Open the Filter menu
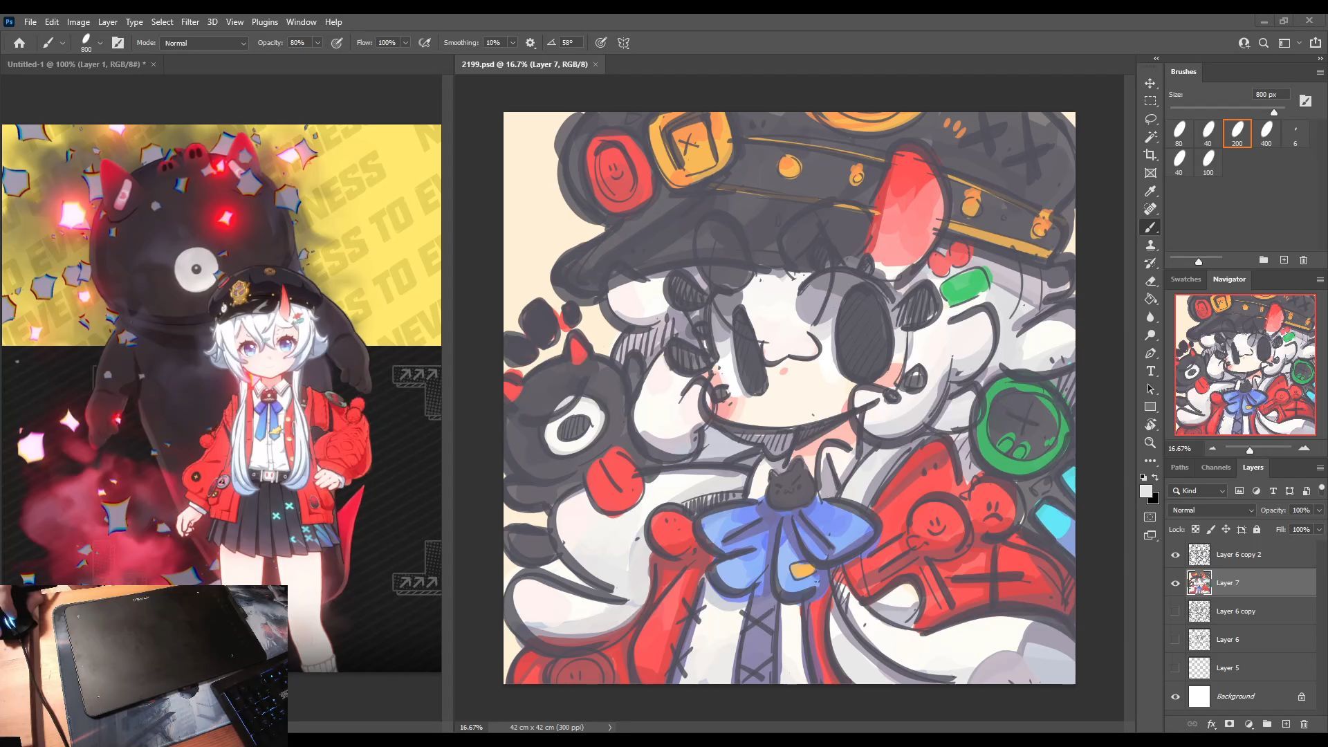The width and height of the screenshot is (1328, 747). pyautogui.click(x=190, y=22)
